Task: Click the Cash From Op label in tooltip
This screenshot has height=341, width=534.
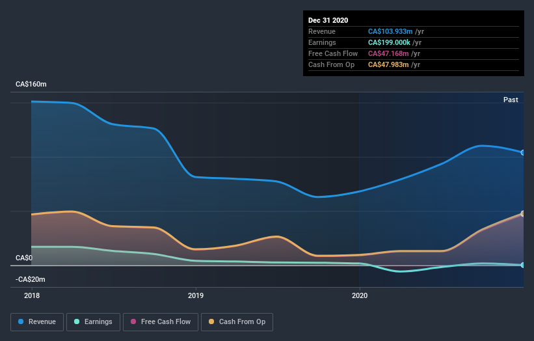Action: [x=331, y=64]
